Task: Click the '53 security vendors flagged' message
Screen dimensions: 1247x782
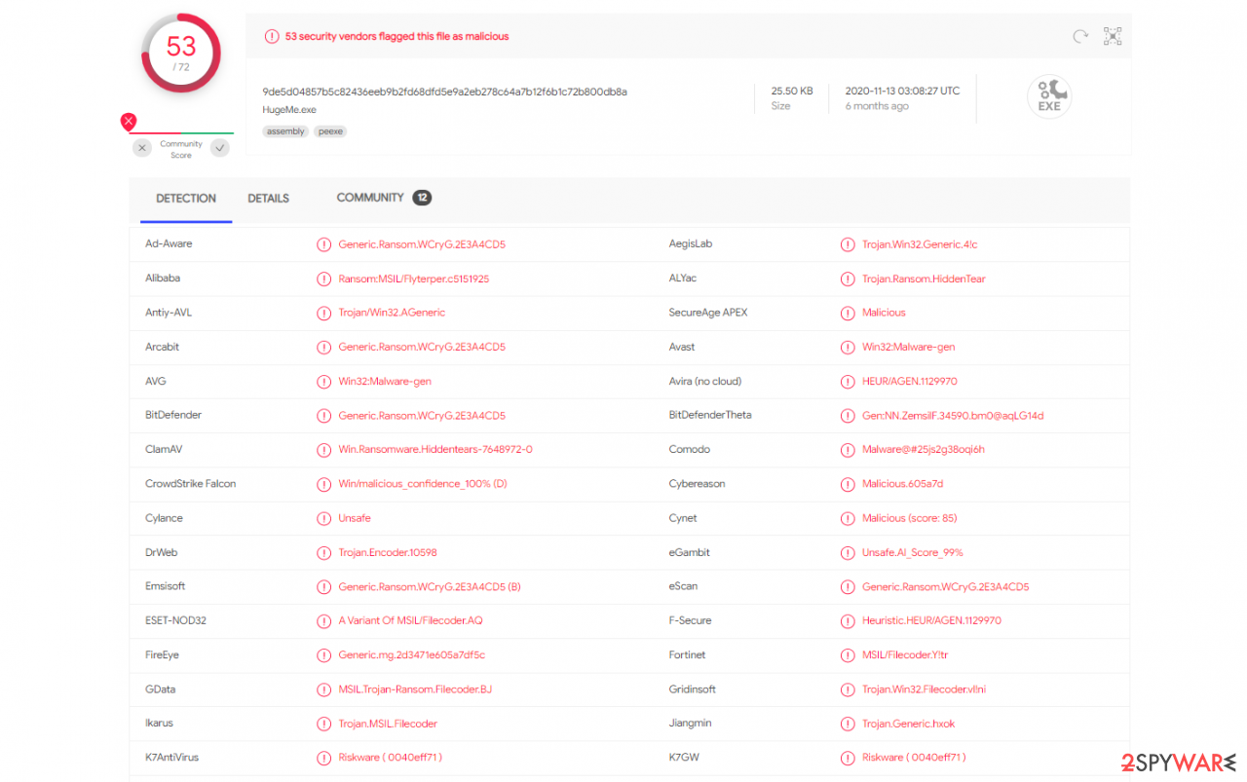Action: coord(397,36)
